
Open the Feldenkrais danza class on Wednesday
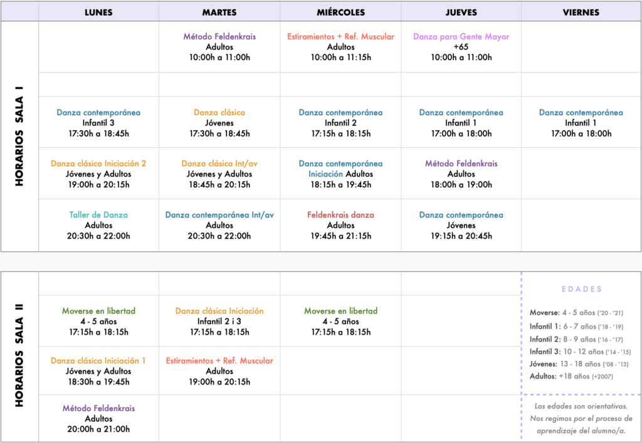point(340,215)
